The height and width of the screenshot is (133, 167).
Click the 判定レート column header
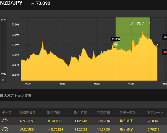pyautogui.click(x=155, y=112)
